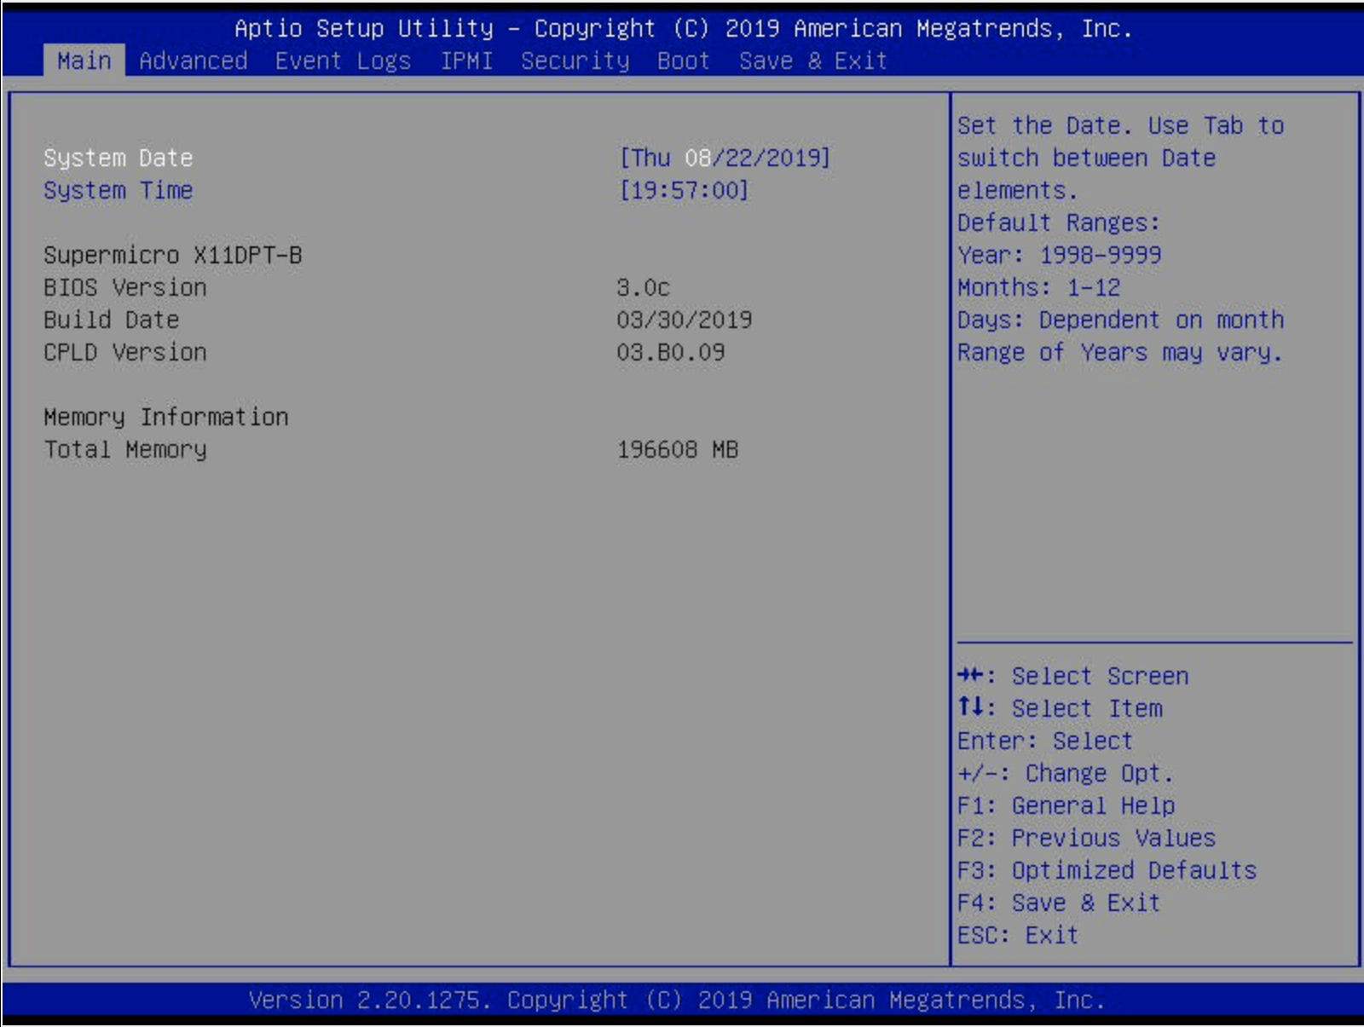Click the ESC: Exit hint

click(x=1017, y=935)
